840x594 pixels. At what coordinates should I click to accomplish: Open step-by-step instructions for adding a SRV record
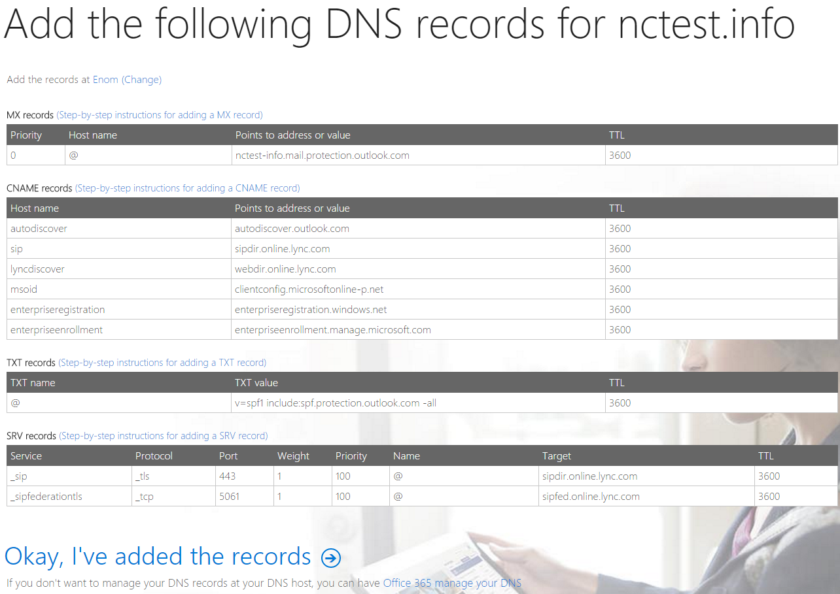[x=164, y=436]
